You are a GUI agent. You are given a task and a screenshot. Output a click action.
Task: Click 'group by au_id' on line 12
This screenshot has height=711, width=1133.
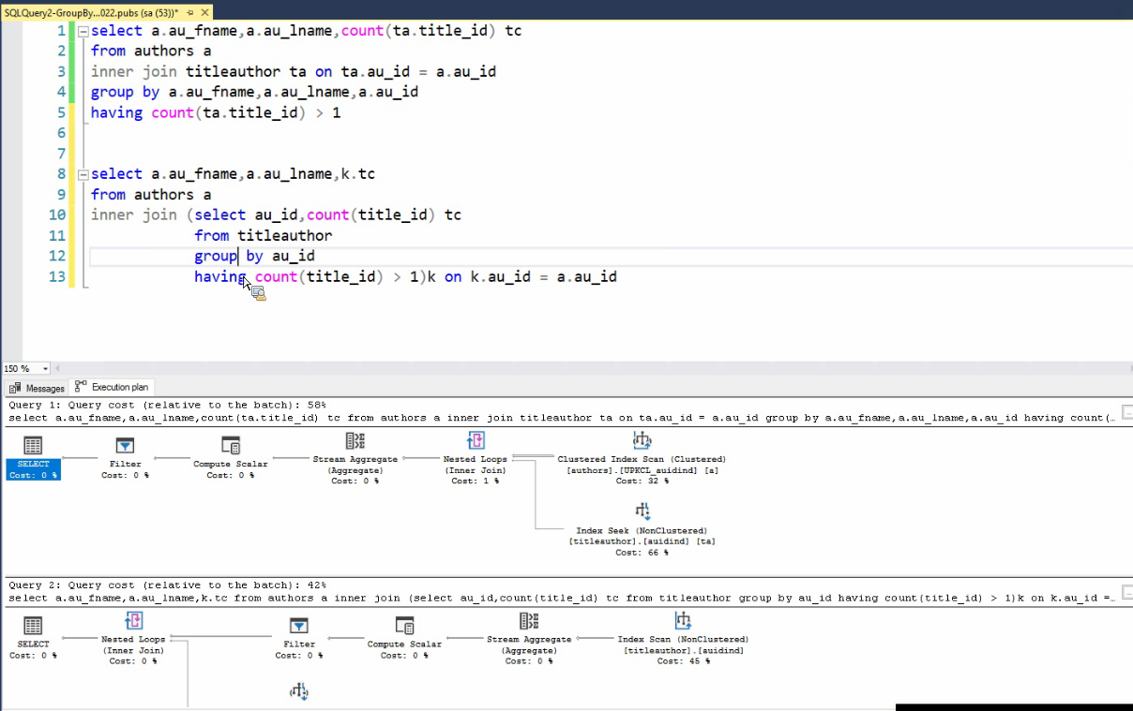(x=254, y=256)
